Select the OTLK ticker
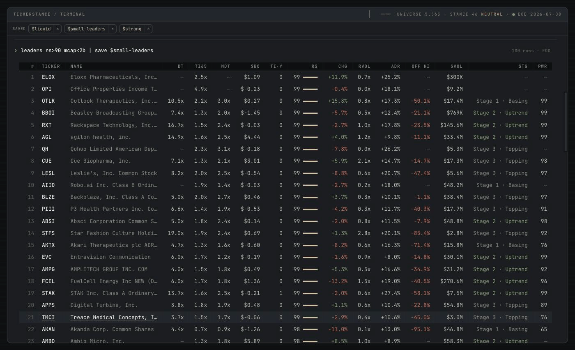The height and width of the screenshot is (350, 575). click(x=48, y=101)
